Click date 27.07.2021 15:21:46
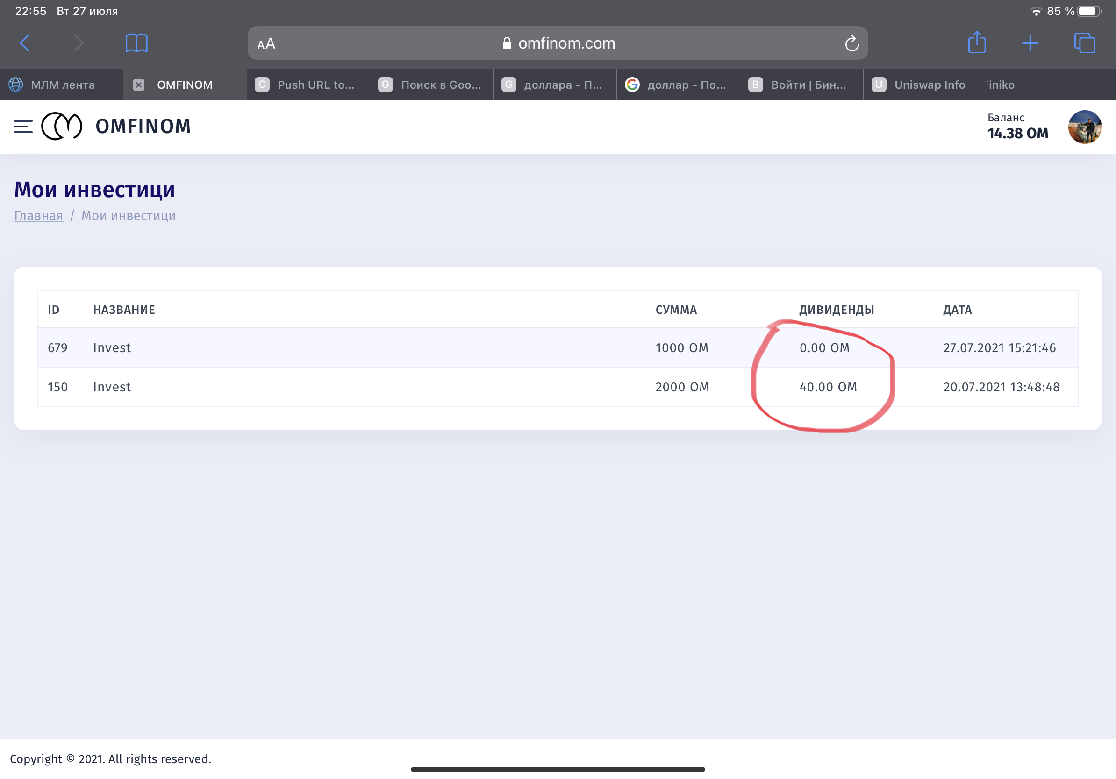The height and width of the screenshot is (779, 1116). pyautogui.click(x=999, y=348)
